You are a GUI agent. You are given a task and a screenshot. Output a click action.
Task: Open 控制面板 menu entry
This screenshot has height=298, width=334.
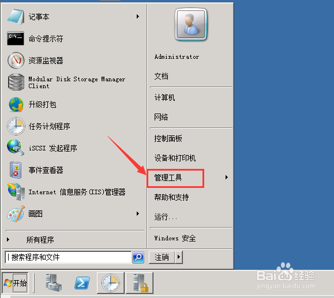pos(168,138)
